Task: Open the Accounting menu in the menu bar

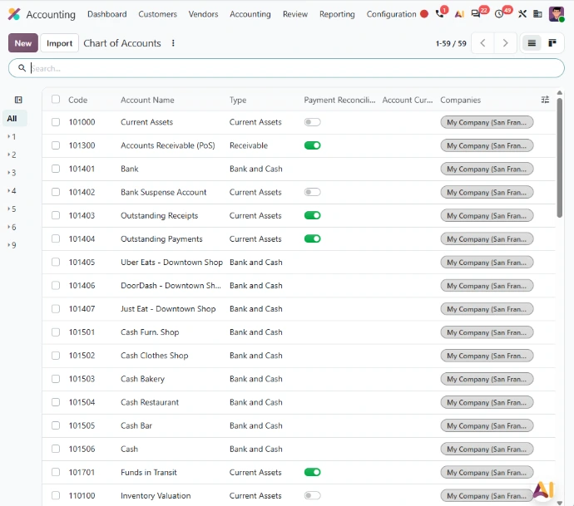Action: click(x=250, y=14)
